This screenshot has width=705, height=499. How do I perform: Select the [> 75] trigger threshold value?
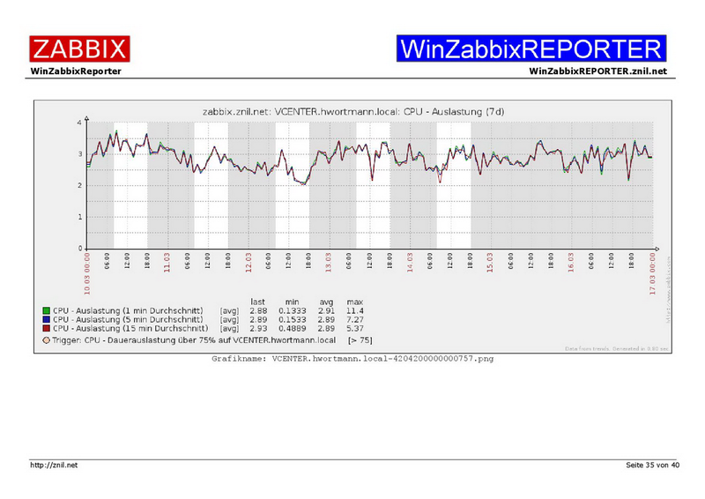pyautogui.click(x=360, y=340)
